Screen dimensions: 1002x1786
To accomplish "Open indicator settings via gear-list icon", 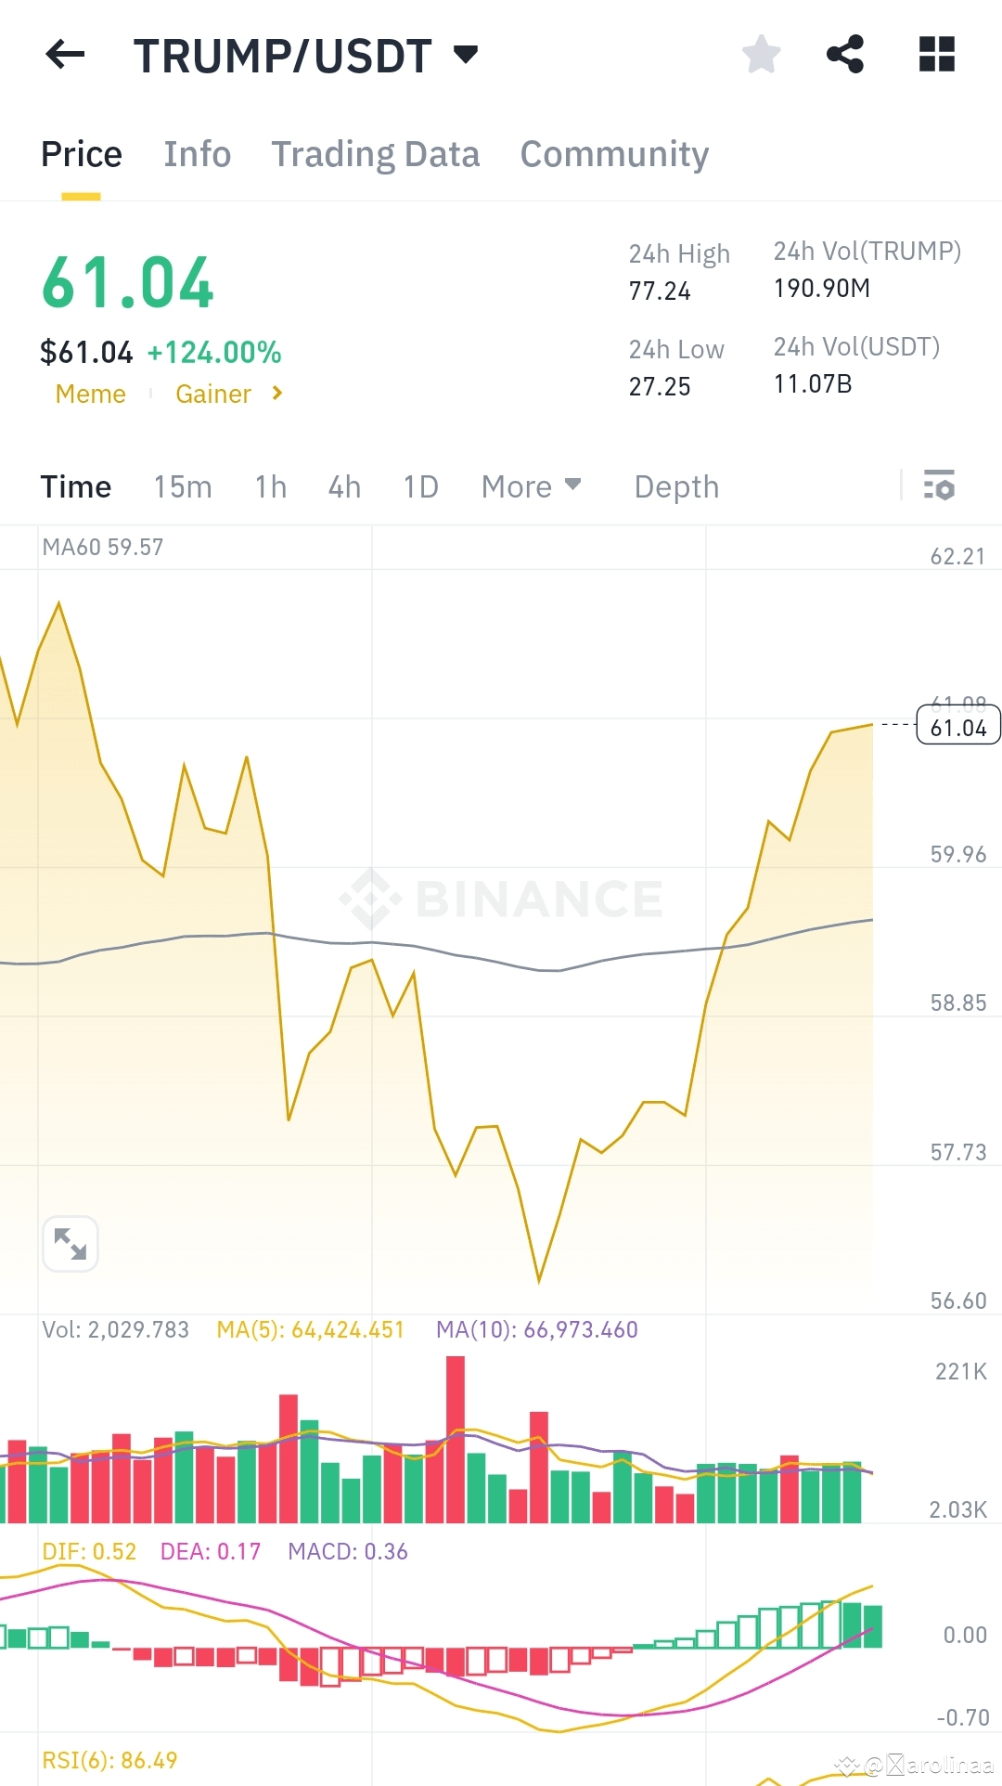I will tap(939, 485).
